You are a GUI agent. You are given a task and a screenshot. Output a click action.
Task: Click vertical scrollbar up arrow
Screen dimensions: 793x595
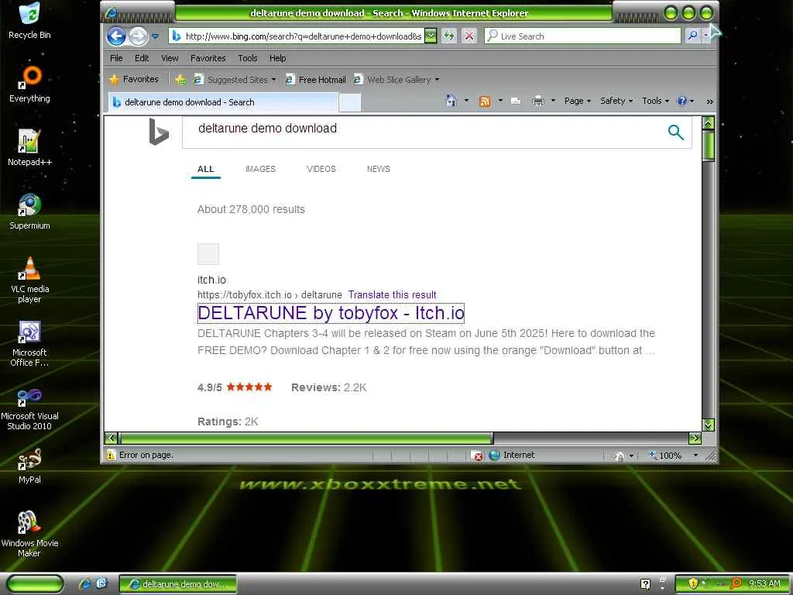coord(709,123)
